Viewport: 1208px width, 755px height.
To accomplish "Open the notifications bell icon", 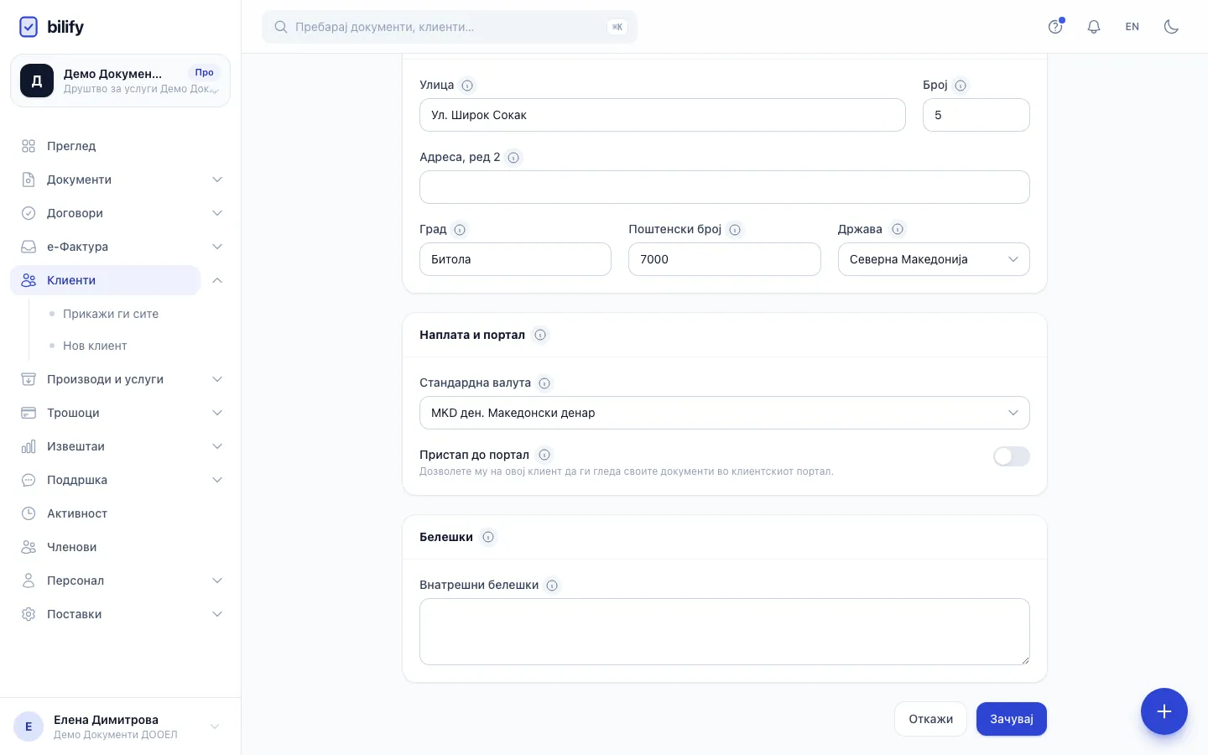I will [x=1094, y=27].
